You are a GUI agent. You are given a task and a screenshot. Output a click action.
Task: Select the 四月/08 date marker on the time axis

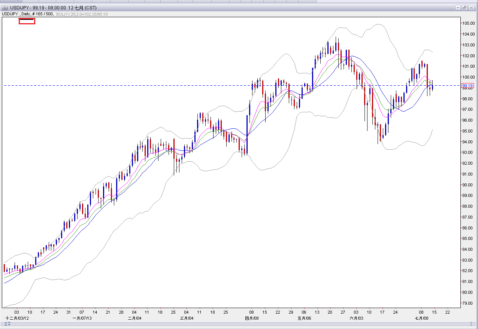click(x=252, y=318)
